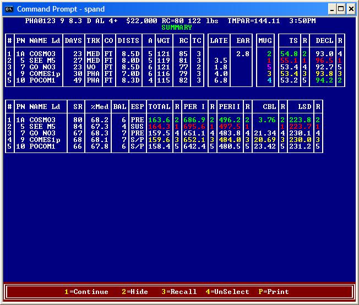Click the green TOTAL value 163.6
This screenshot has width=359, height=305.
pyautogui.click(x=159, y=120)
